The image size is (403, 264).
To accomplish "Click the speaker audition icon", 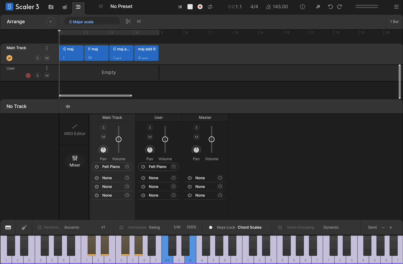I will [x=68, y=106].
